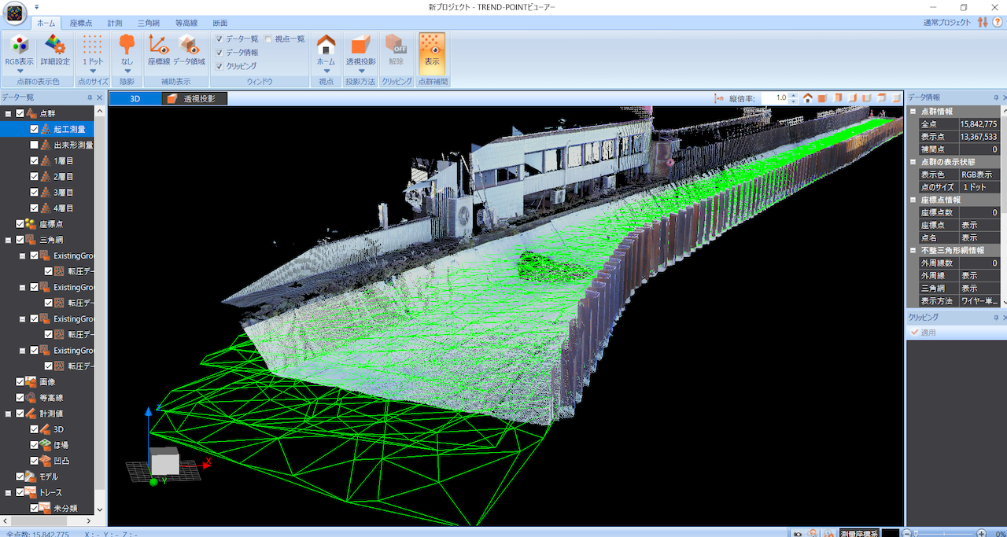1007x537 pixels.
Task: Enable the 視点一覧 viewpoint list checkbox
Action: tap(267, 39)
